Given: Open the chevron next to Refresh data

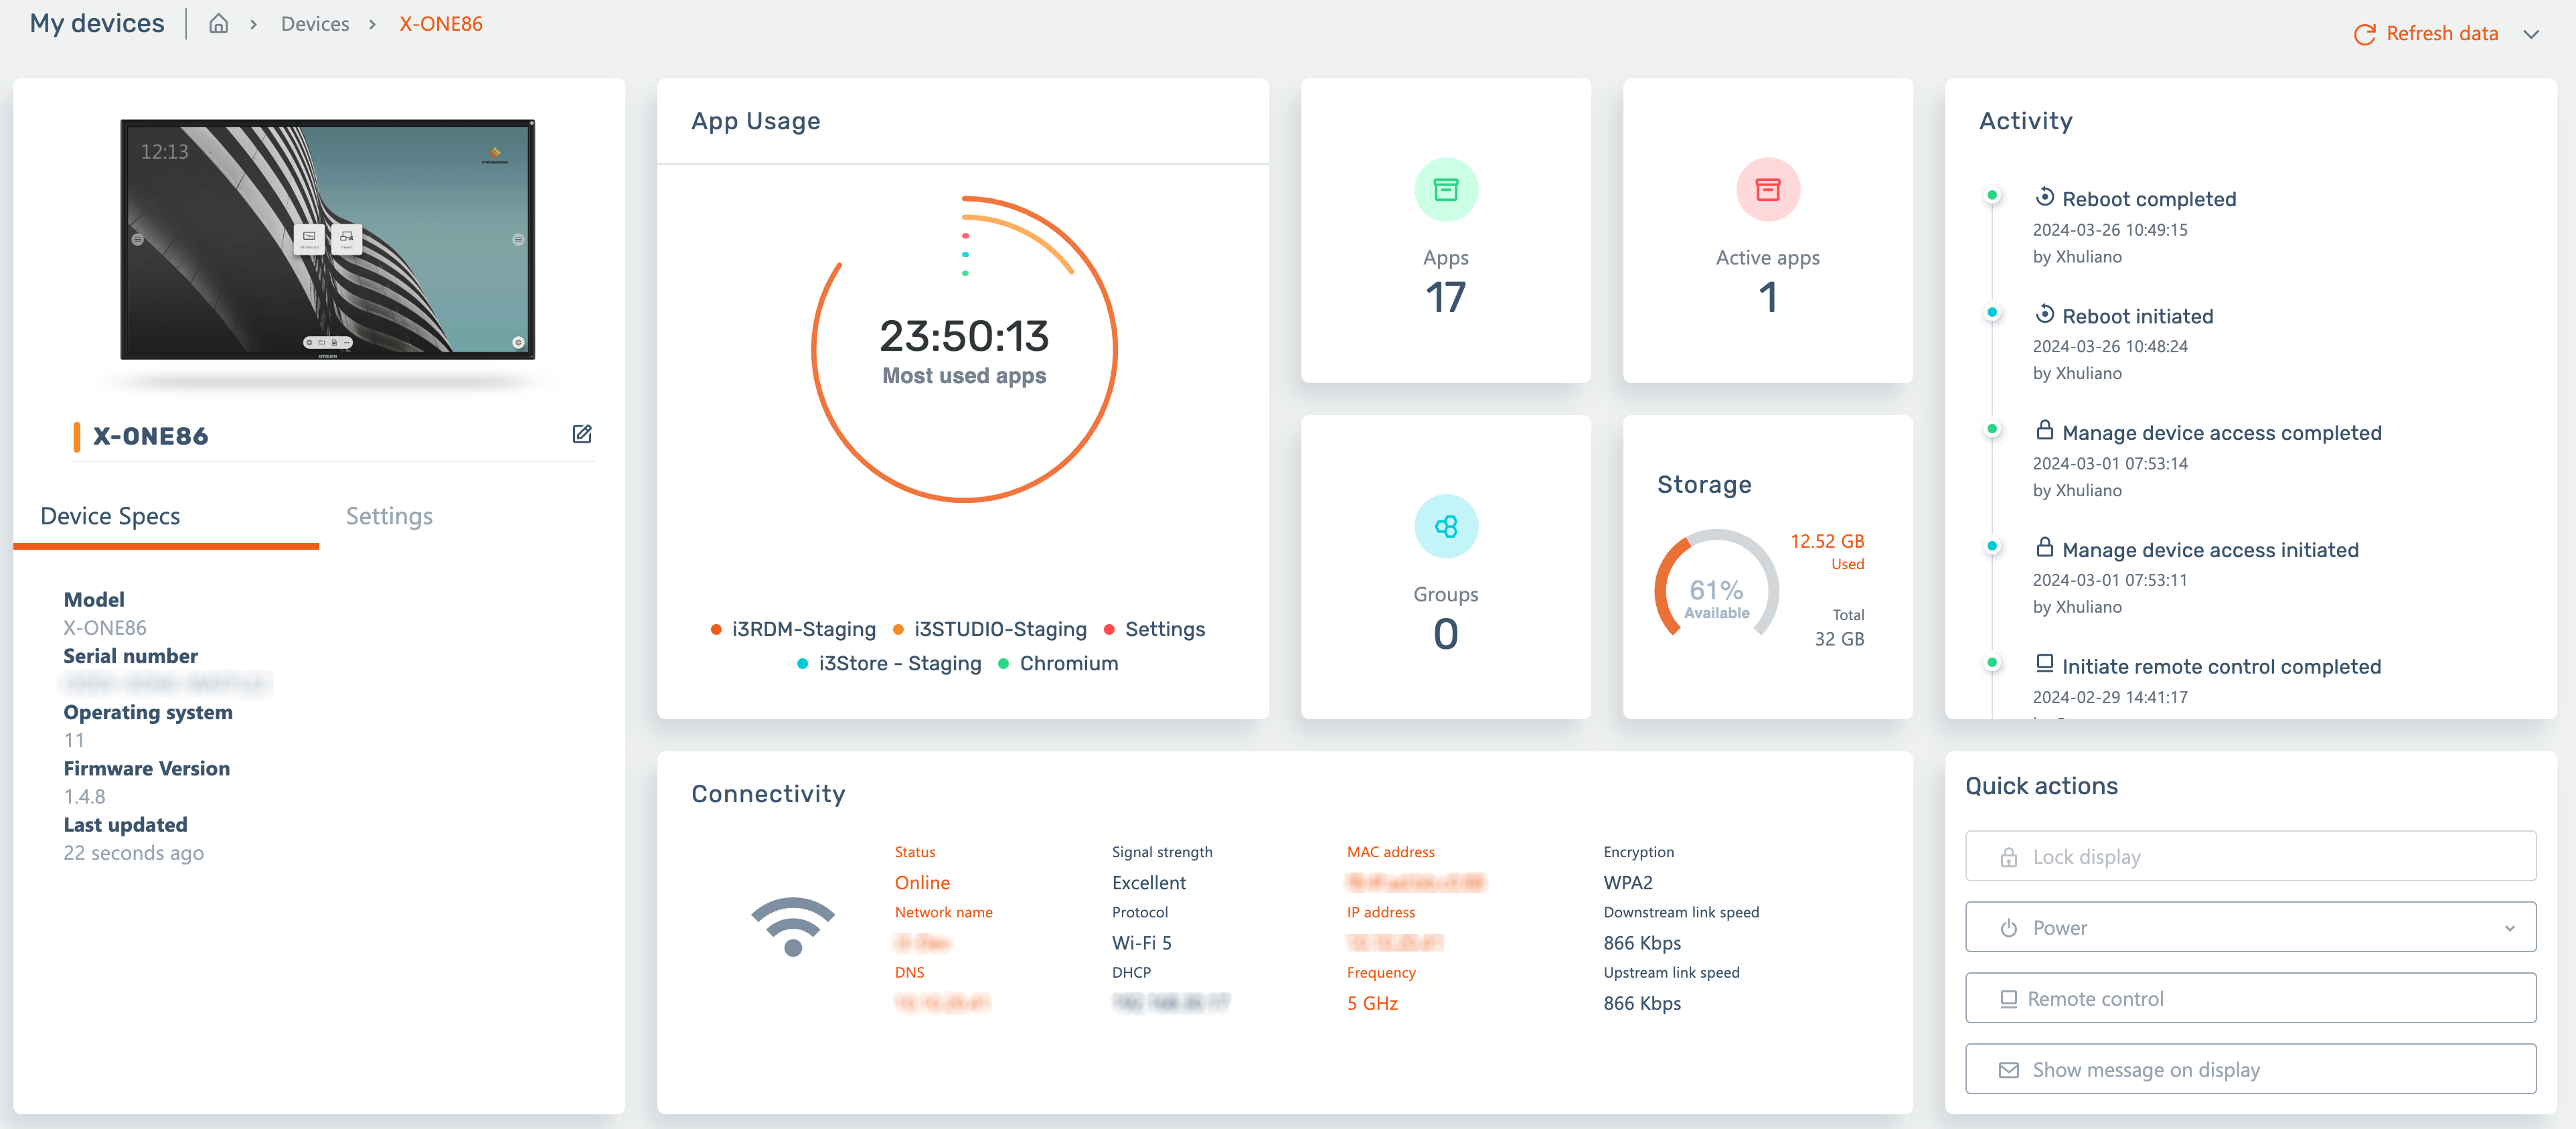Looking at the screenshot, I should click(2531, 34).
